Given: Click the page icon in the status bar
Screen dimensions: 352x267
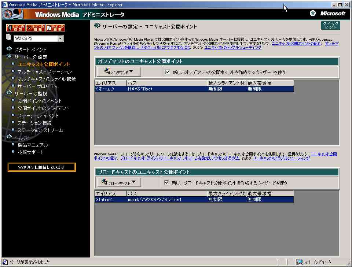Looking at the screenshot, I should (x=5, y=262).
